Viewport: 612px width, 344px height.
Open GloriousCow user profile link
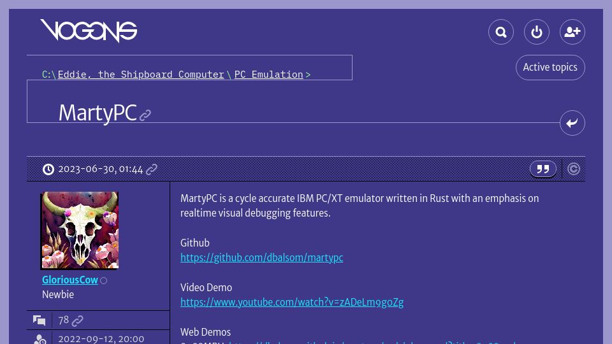pyautogui.click(x=70, y=280)
